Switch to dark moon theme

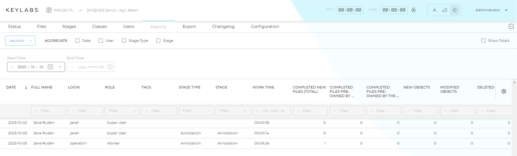click(x=445, y=10)
